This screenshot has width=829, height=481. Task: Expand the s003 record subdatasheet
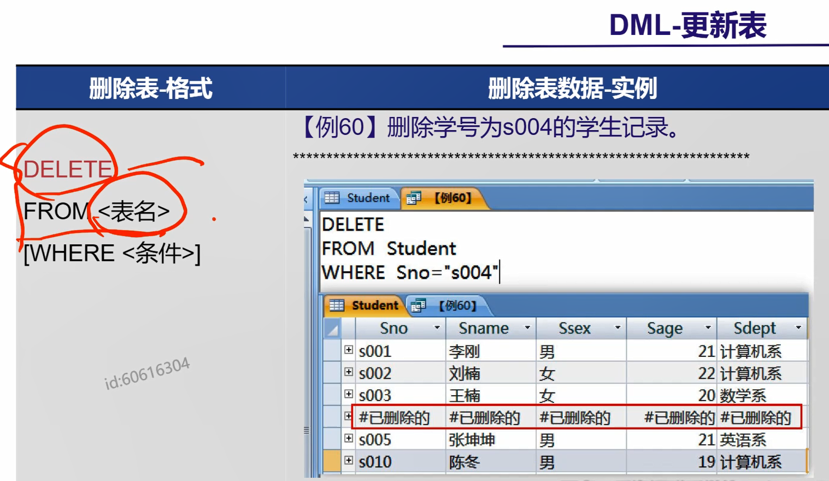click(349, 394)
